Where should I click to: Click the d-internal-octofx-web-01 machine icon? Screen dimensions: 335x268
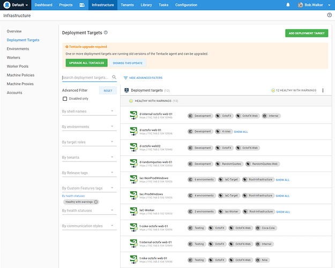133,115
